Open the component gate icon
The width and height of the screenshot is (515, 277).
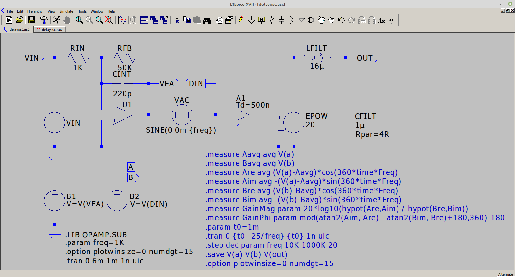point(311,20)
